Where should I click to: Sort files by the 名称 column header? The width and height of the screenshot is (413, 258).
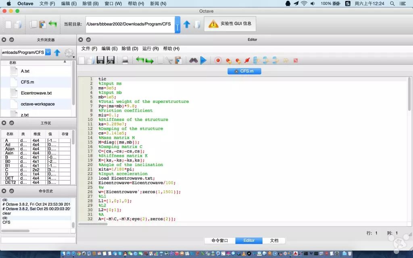coord(13,62)
